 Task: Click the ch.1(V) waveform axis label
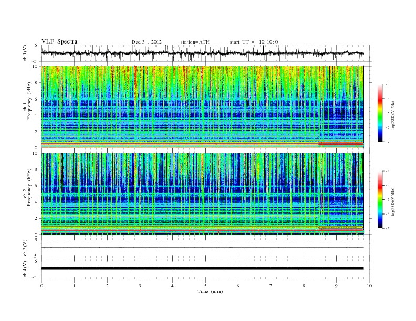pyautogui.click(x=25, y=53)
